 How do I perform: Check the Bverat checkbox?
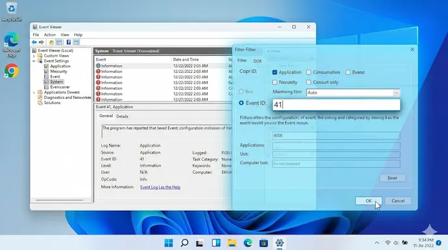click(x=348, y=72)
